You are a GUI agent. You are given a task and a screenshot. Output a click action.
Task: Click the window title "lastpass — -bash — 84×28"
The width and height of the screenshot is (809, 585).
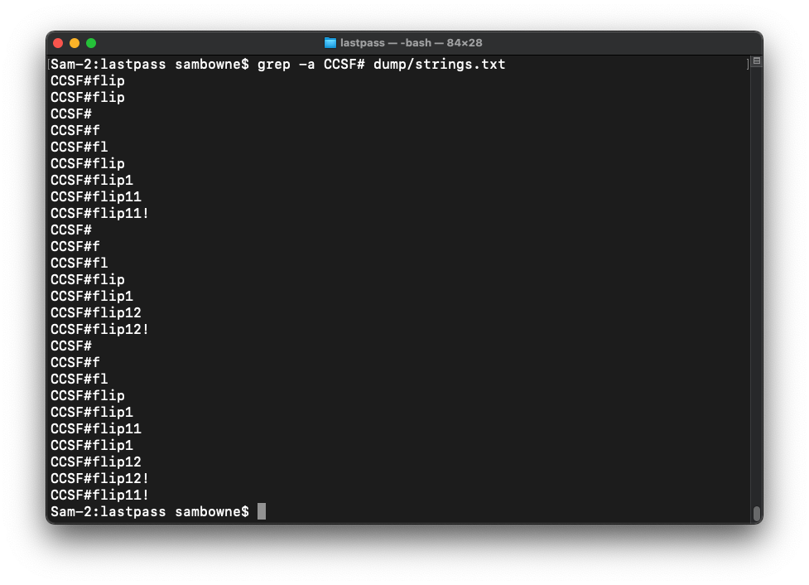(411, 43)
